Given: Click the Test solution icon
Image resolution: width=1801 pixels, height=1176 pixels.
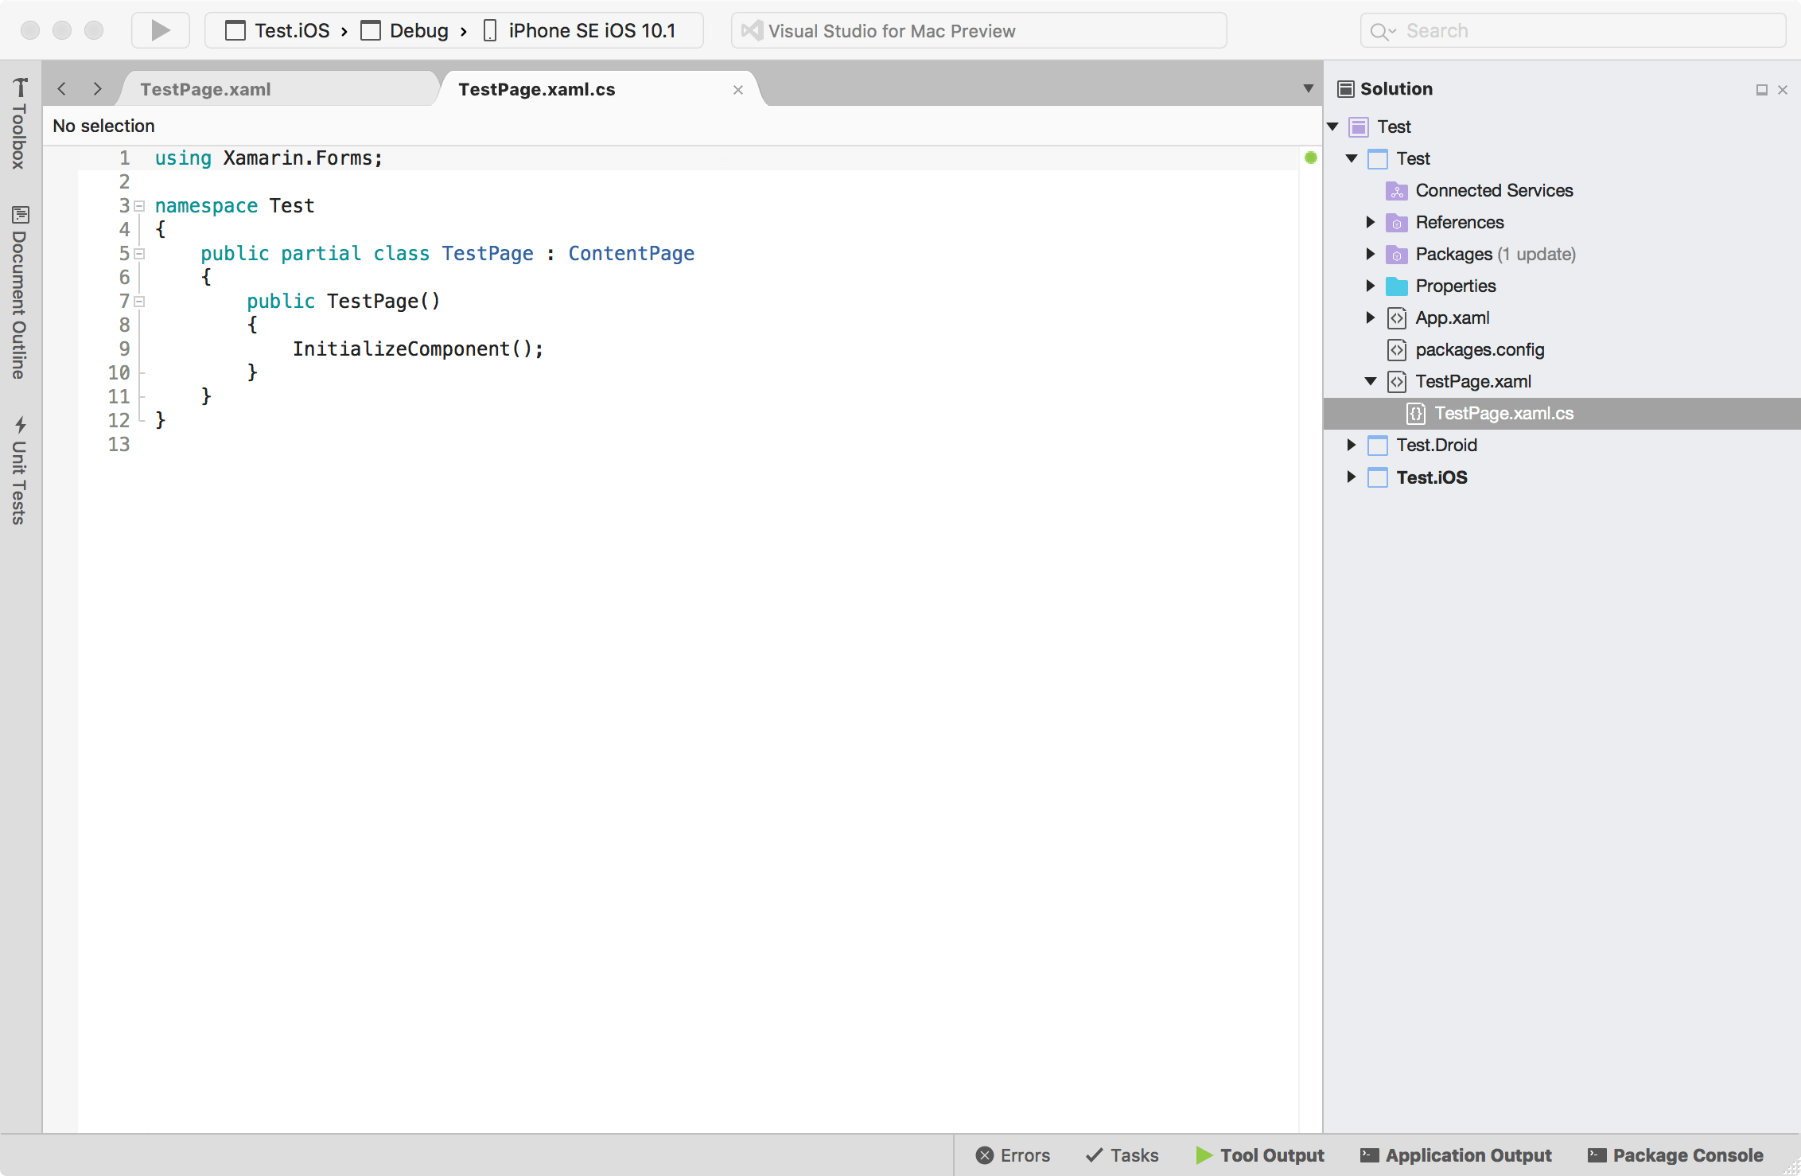Looking at the screenshot, I should [1360, 127].
